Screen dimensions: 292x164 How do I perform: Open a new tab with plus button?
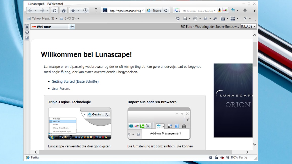pos(72,26)
